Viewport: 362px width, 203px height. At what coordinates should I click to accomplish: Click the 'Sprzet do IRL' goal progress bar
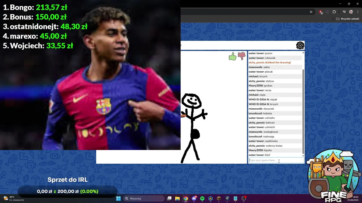pyautogui.click(x=67, y=191)
